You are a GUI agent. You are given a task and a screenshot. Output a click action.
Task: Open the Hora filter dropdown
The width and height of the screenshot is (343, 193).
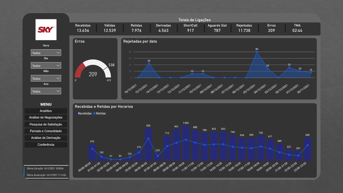[46, 53]
